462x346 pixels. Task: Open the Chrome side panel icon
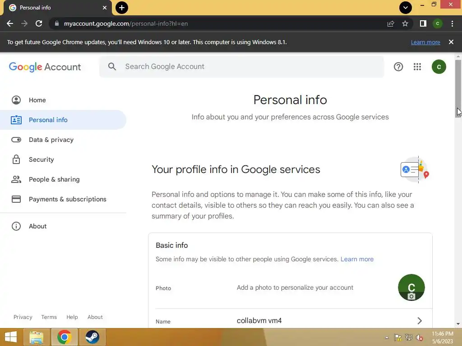tap(423, 23)
